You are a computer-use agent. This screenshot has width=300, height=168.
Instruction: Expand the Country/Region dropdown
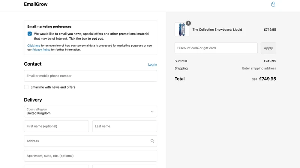point(90,111)
